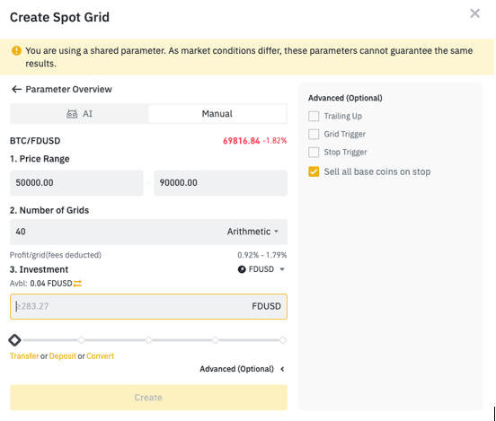Click the yellow warning exclamation icon
Image resolution: width=496 pixels, height=421 pixels.
[x=16, y=50]
